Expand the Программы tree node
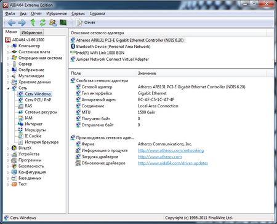 pyautogui.click(x=8, y=160)
